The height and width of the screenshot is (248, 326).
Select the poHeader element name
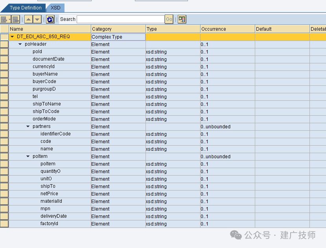pyautogui.click(x=35, y=44)
